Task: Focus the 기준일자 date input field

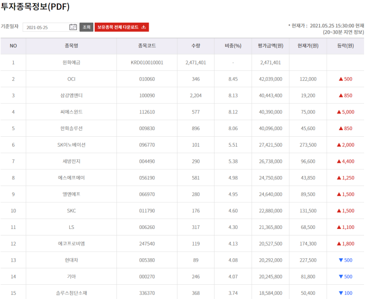Action: coord(50,27)
